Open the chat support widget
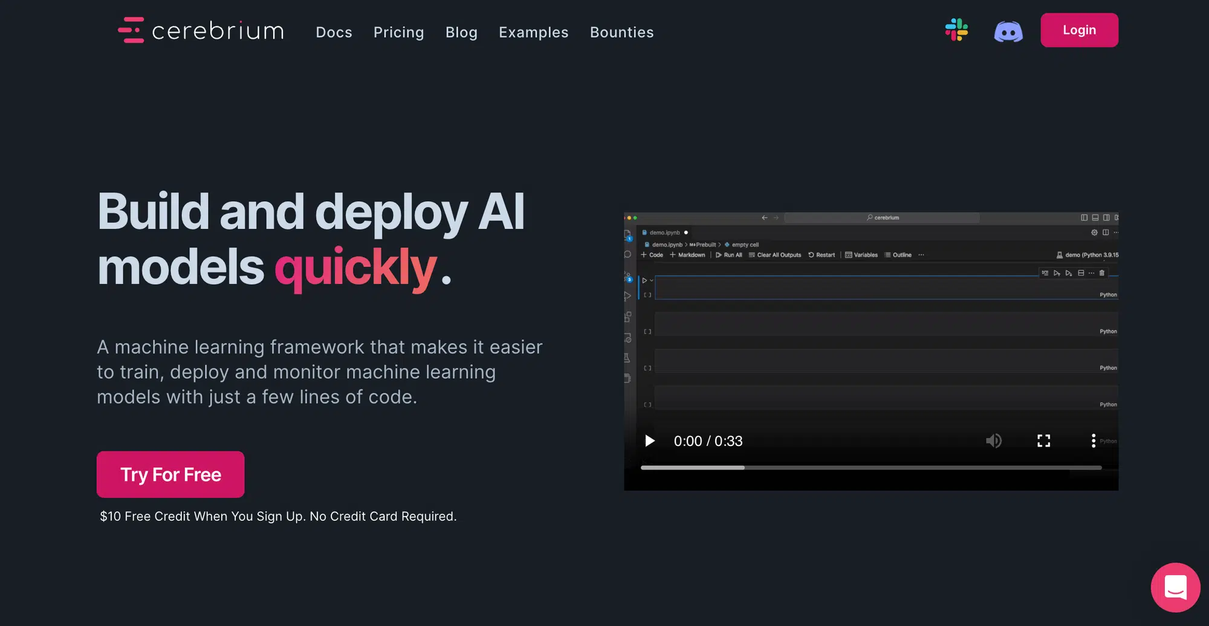Image resolution: width=1209 pixels, height=626 pixels. coord(1175,587)
